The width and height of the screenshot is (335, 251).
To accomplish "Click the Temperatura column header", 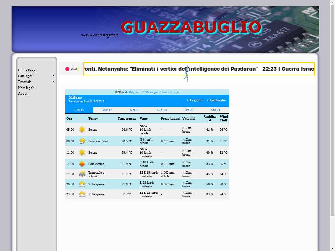I will click(x=127, y=119).
